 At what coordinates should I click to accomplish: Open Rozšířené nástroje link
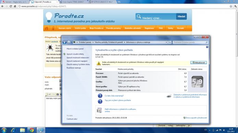tap(74, 68)
